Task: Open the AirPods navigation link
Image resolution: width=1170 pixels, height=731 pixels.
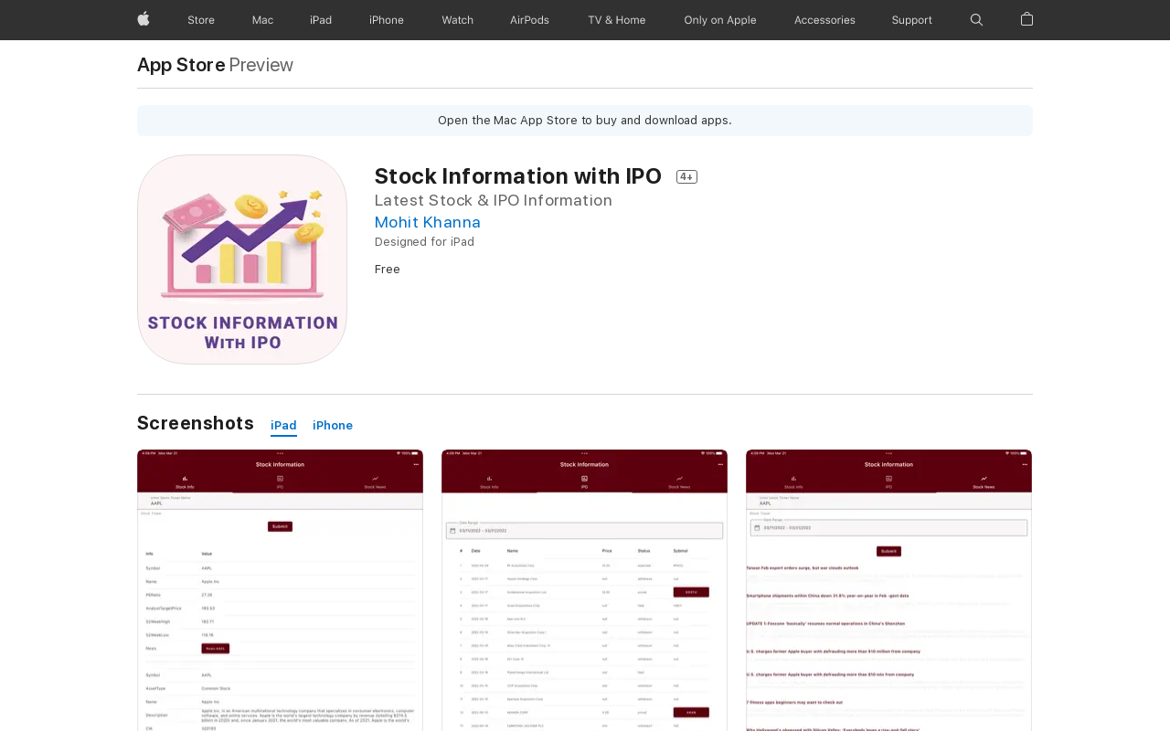Action: [x=529, y=20]
